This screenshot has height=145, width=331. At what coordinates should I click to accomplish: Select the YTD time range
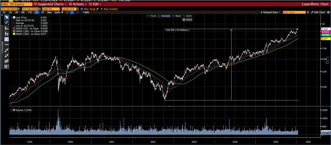pyautogui.click(x=30, y=12)
